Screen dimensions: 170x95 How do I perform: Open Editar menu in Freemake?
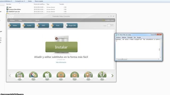(x=20, y=20)
